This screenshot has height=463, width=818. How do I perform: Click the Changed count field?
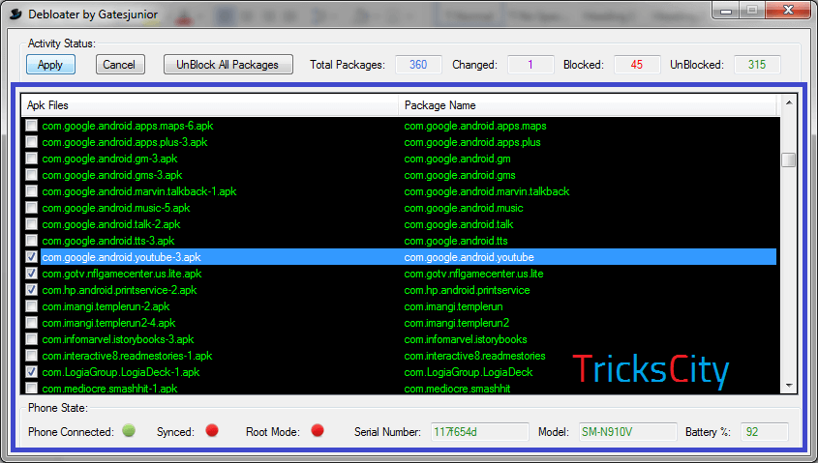pos(530,65)
